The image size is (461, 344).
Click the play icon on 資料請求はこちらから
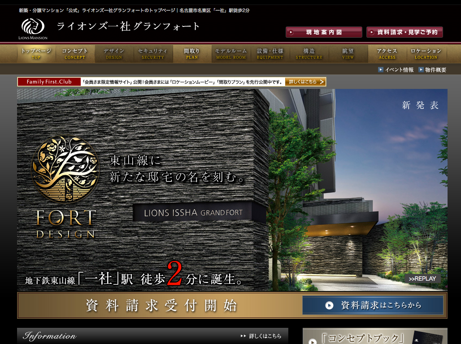click(329, 305)
